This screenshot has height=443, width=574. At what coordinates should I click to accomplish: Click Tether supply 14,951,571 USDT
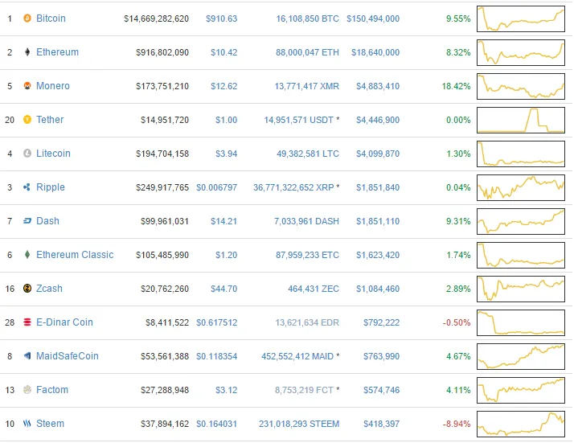(299, 120)
